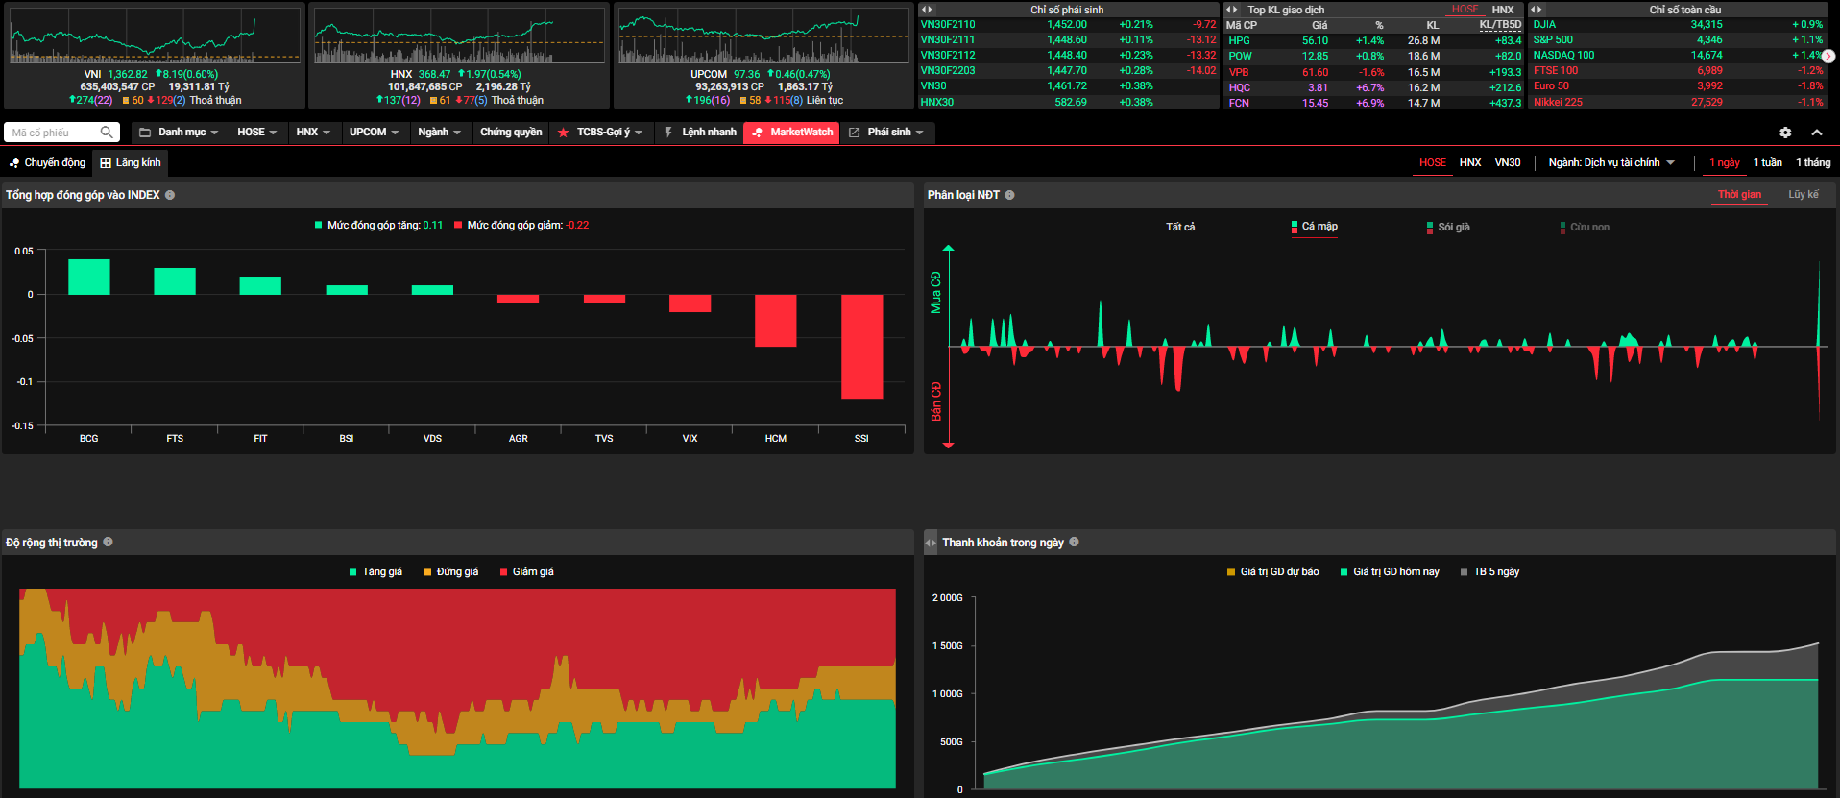Click info icon next to Độ rộng thị trường
The image size is (1840, 798).
108,543
